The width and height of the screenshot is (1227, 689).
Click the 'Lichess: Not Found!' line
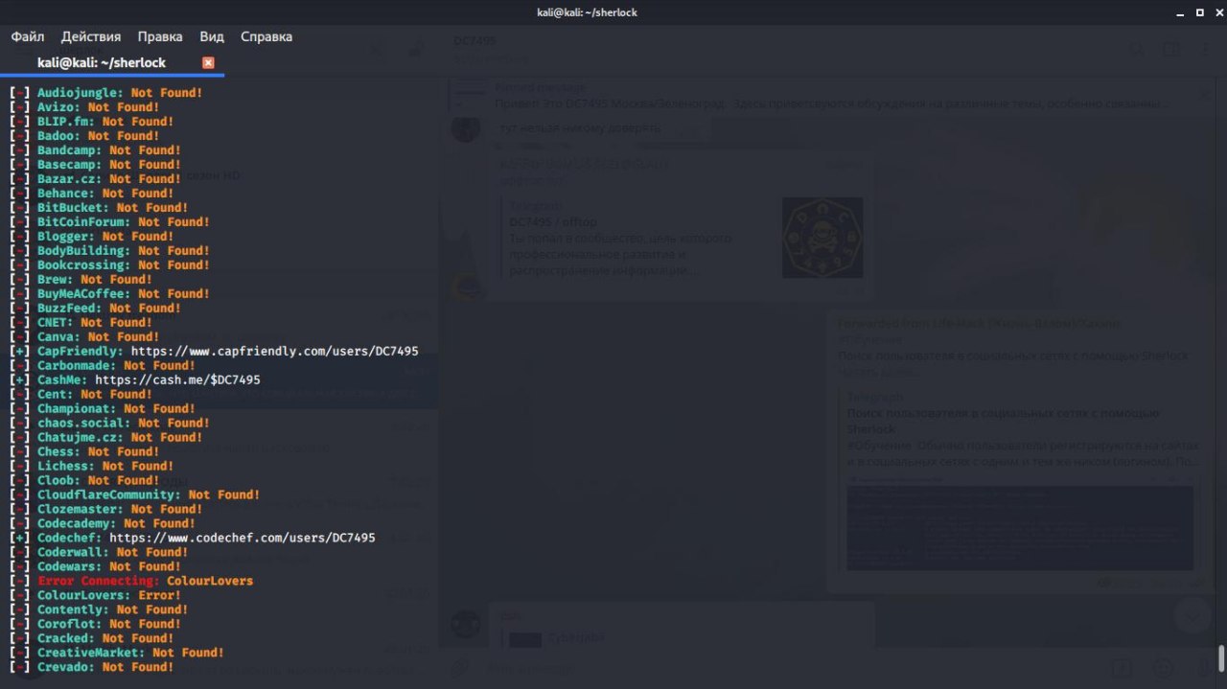(92, 466)
